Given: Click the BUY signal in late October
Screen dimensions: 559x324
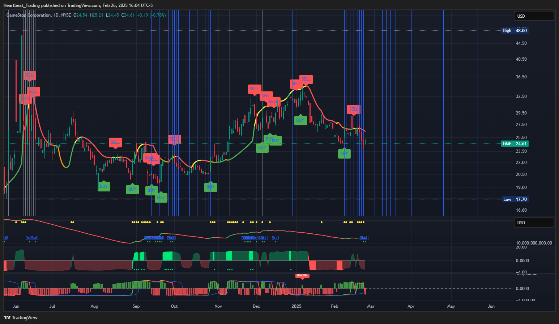Looking at the screenshot, I should [210, 187].
